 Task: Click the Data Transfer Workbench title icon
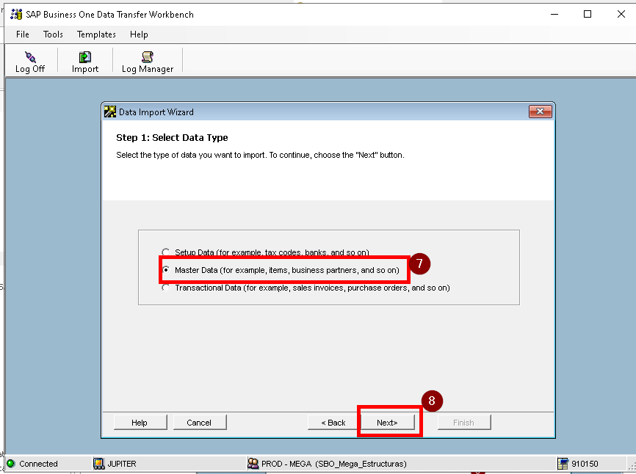tap(16, 14)
